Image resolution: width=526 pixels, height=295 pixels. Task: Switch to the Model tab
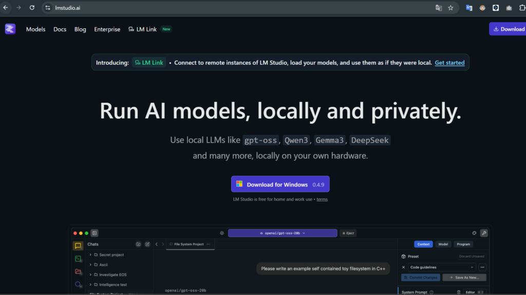pyautogui.click(x=443, y=244)
